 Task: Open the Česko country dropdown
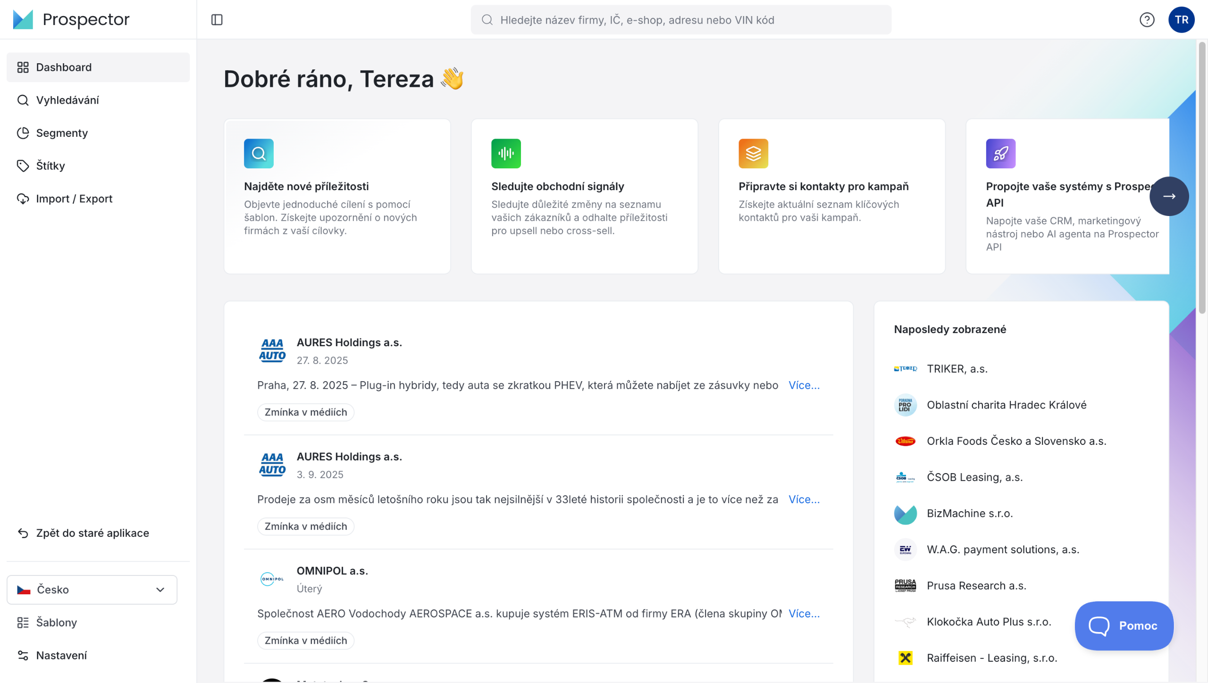point(92,590)
